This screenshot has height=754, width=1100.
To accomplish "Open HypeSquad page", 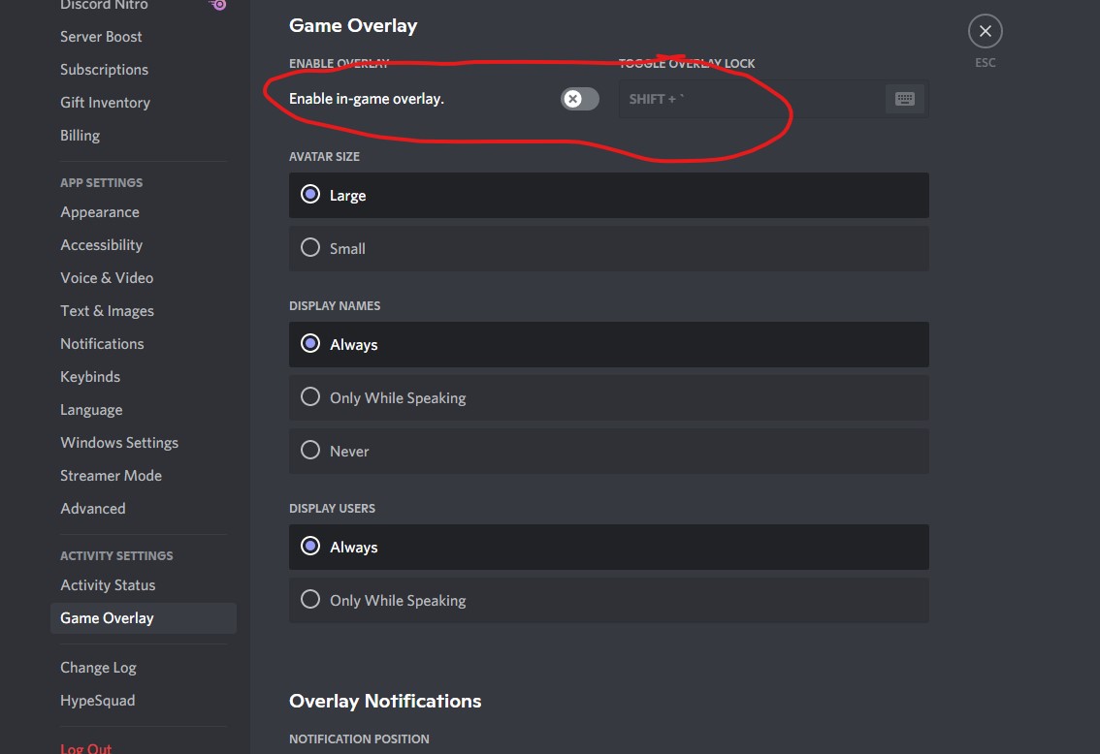I will coord(97,701).
